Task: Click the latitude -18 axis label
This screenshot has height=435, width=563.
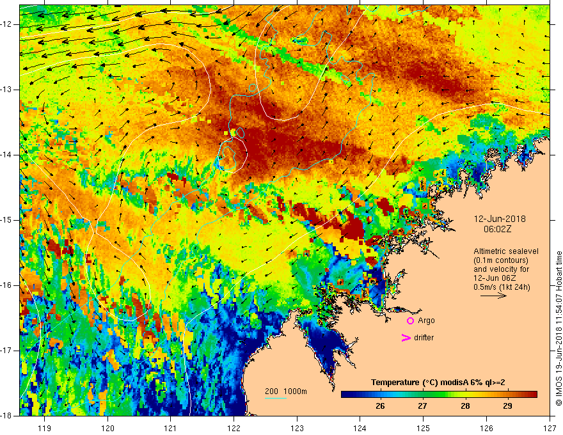Action: [7, 416]
